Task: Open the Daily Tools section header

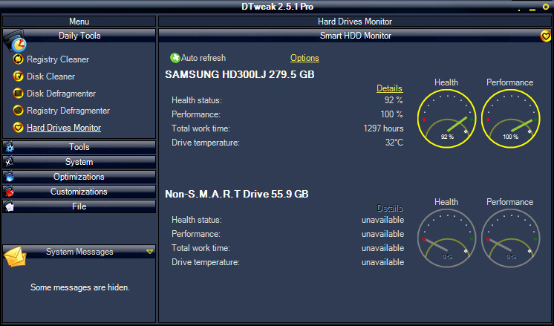Action: pyautogui.click(x=79, y=36)
